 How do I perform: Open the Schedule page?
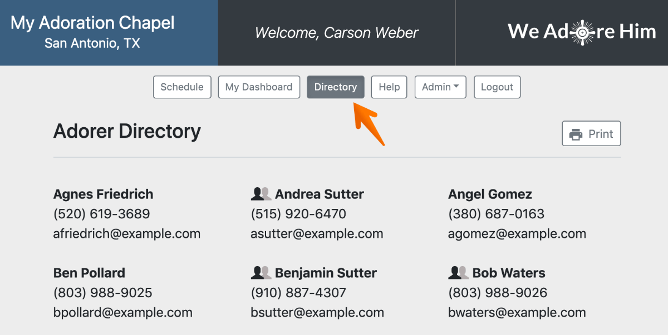pyautogui.click(x=182, y=87)
